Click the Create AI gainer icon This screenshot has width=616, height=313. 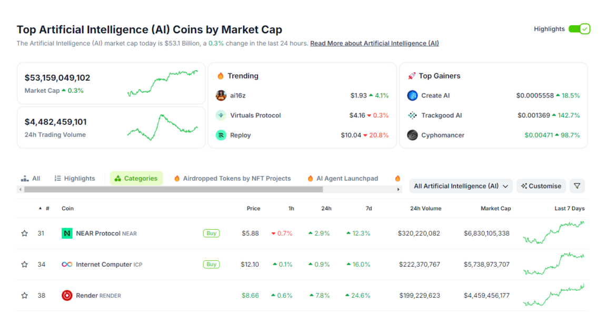point(412,95)
